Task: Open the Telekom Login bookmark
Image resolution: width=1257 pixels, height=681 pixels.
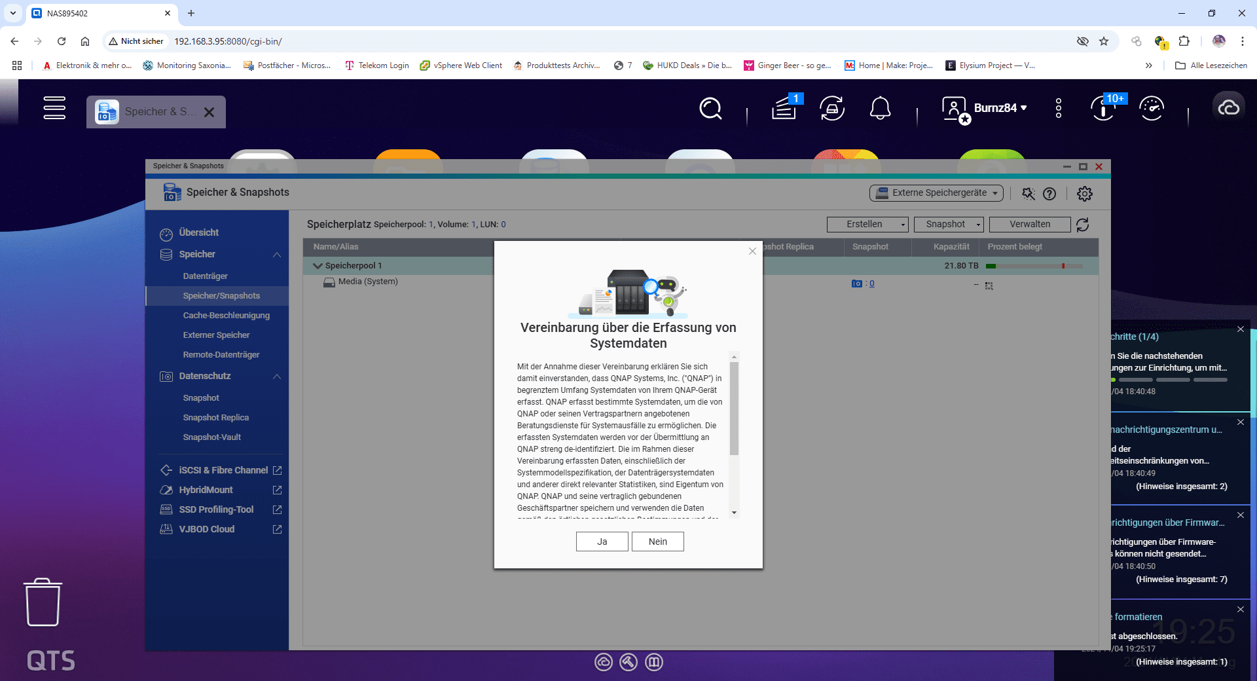Action: click(377, 65)
